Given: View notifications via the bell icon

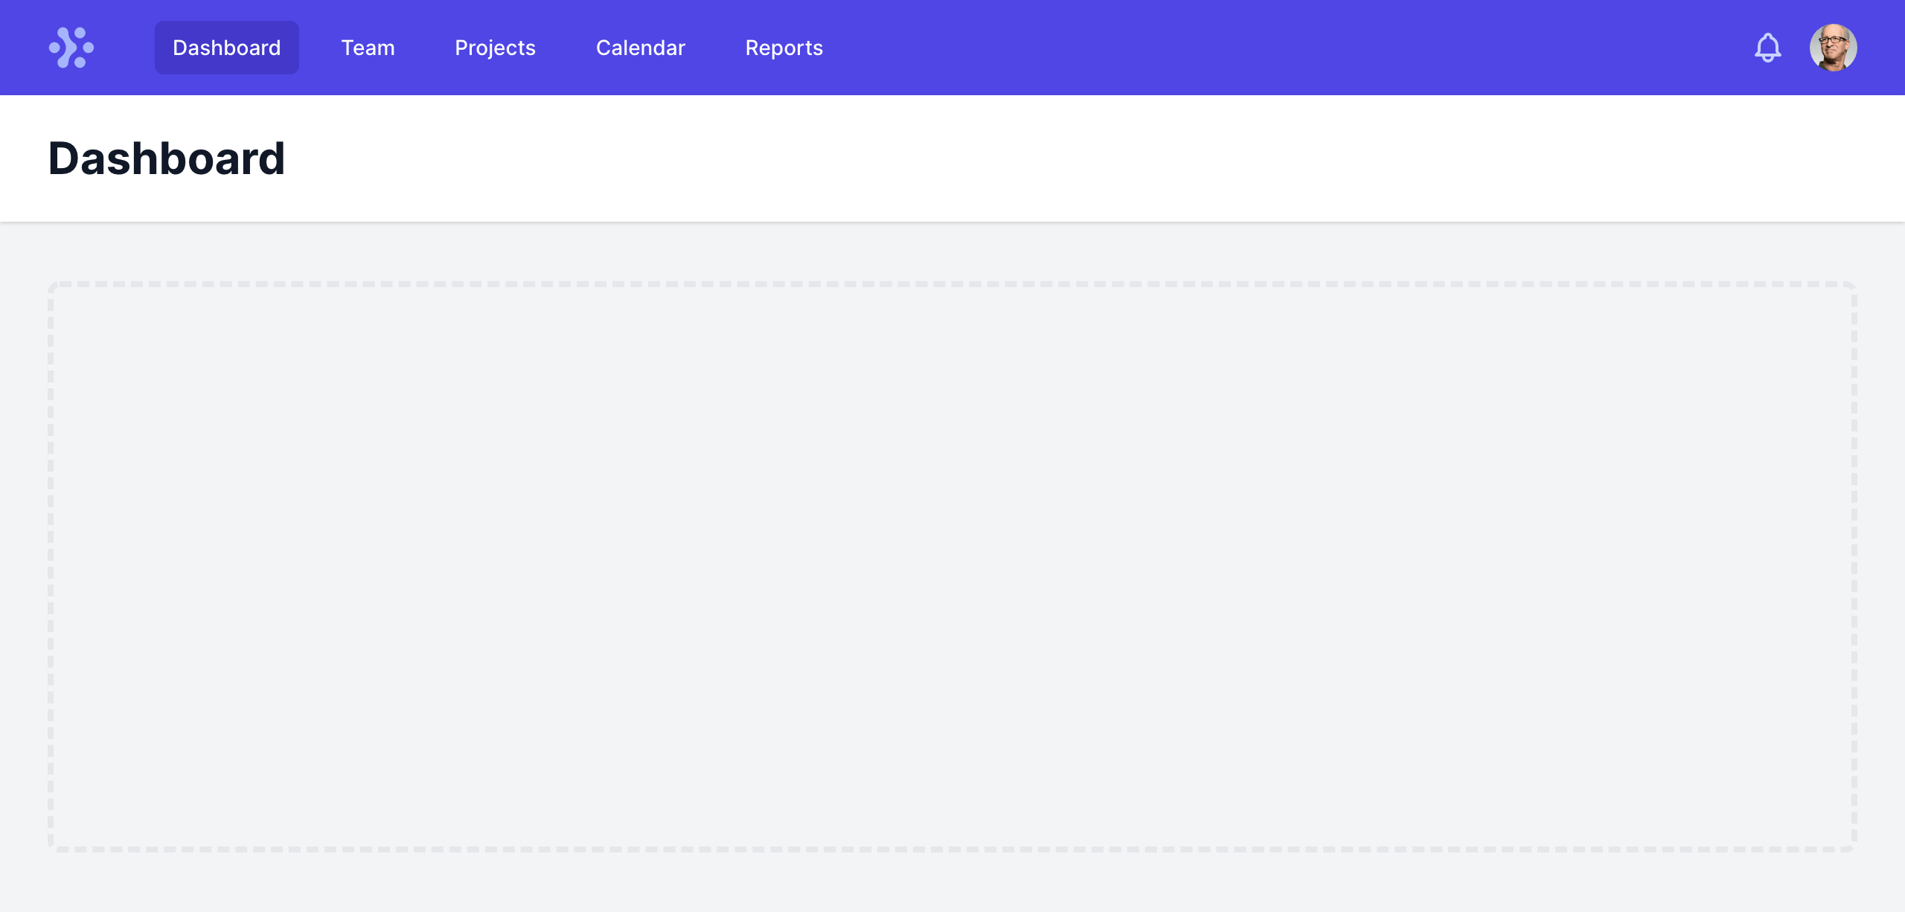Looking at the screenshot, I should coord(1767,48).
